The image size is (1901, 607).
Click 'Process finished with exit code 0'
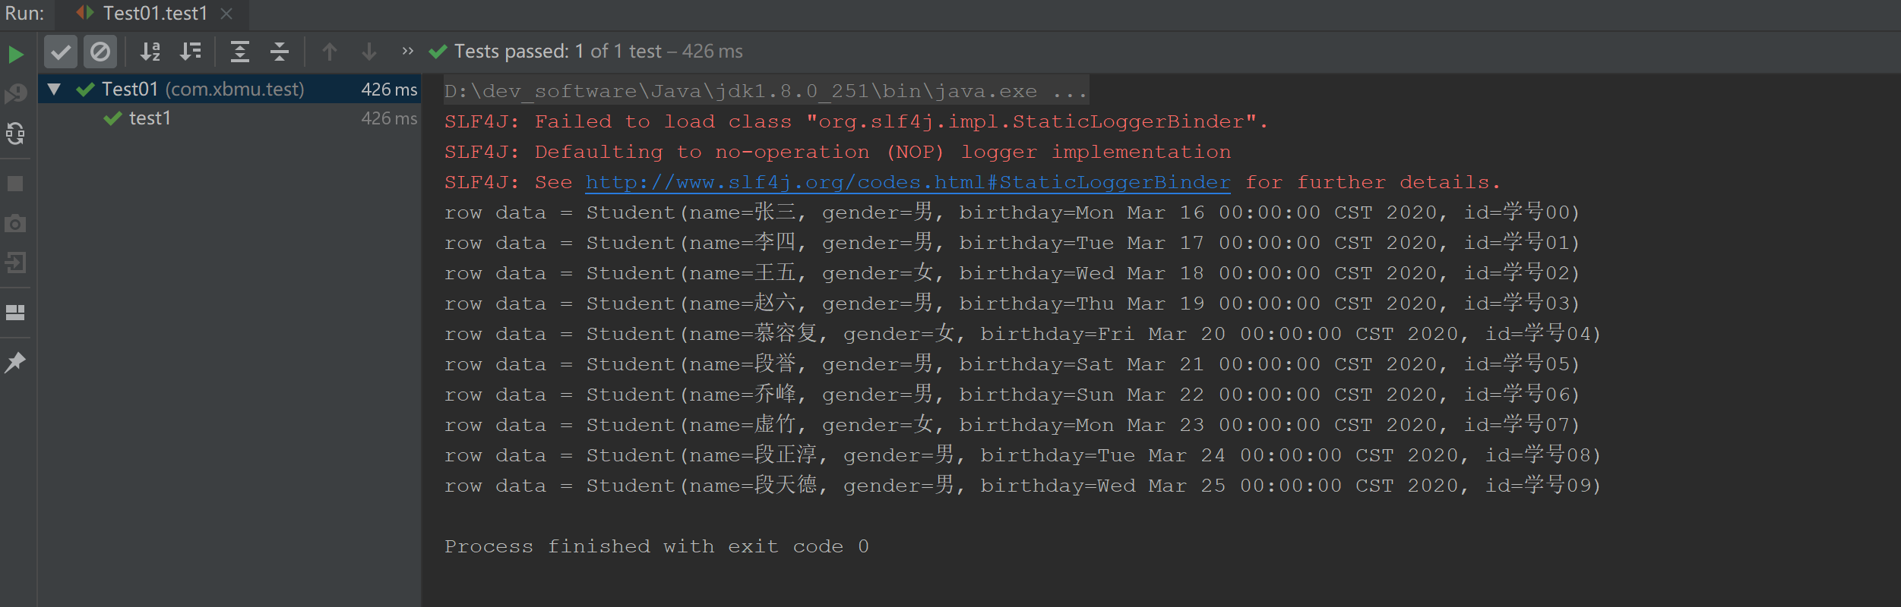pos(656,546)
